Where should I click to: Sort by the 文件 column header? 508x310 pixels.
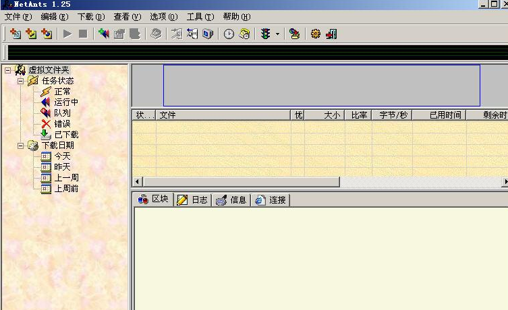[x=223, y=115]
